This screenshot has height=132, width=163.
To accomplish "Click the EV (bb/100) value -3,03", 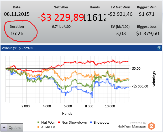I will [x=120, y=34].
